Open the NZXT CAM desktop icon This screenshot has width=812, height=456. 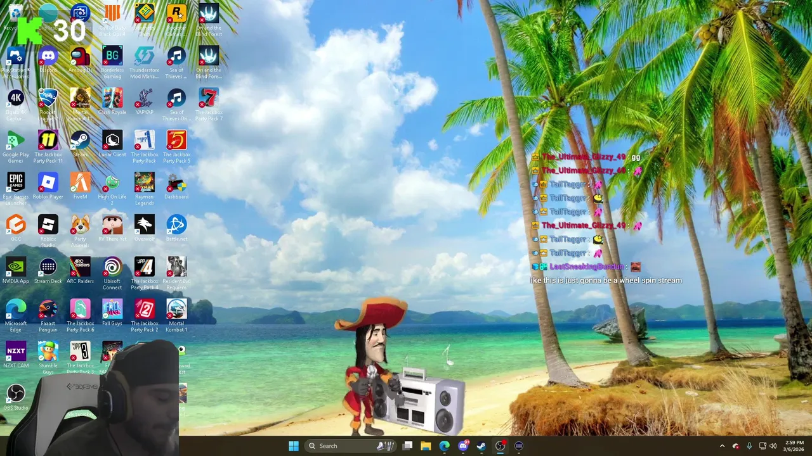pyautogui.click(x=16, y=355)
